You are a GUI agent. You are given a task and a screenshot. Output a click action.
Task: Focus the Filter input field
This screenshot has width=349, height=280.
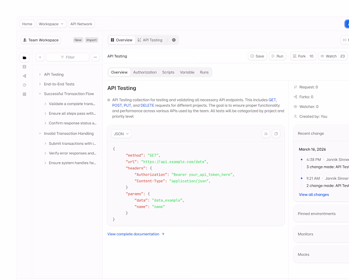tap(68, 57)
